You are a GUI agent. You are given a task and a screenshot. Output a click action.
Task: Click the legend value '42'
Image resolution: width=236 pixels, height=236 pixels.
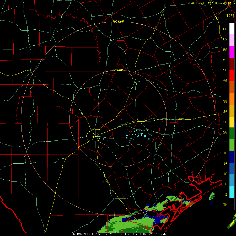click(x=225, y=91)
